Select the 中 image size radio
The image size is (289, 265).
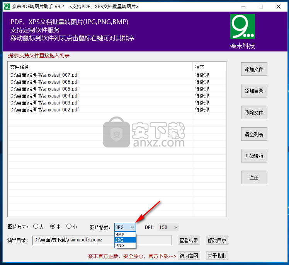53,226
